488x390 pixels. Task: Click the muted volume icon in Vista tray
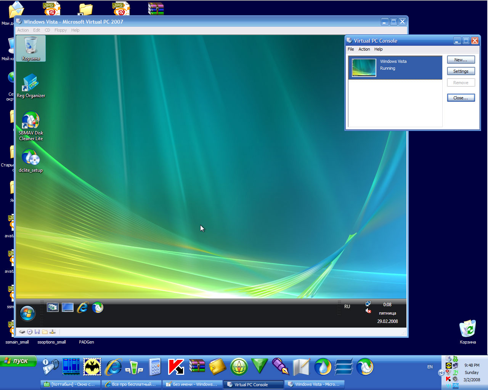[368, 311]
